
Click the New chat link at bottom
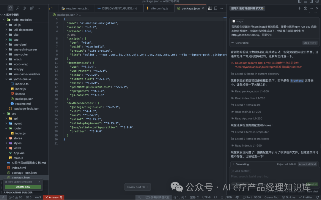312,191
